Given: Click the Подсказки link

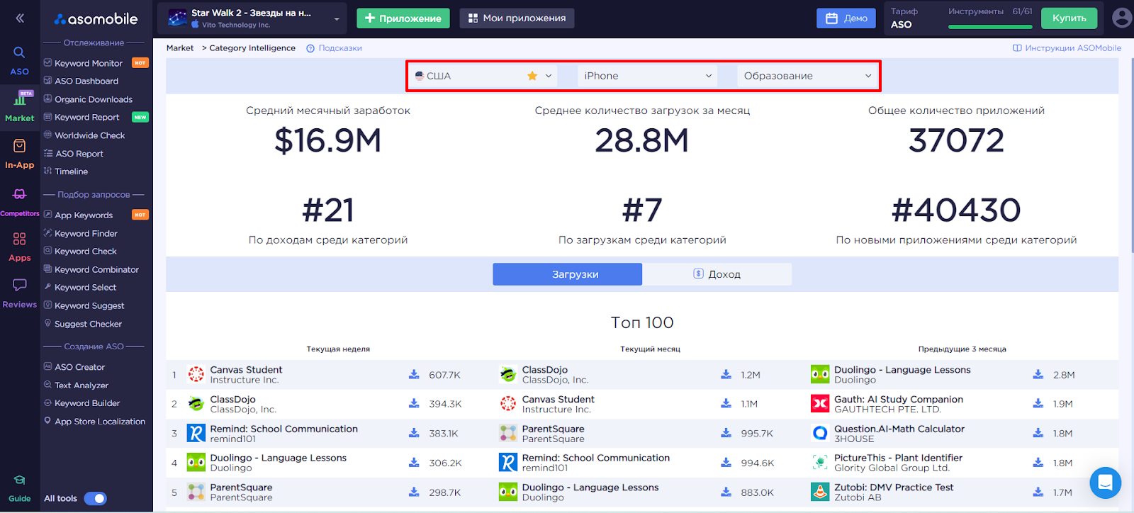Looking at the screenshot, I should coord(340,48).
